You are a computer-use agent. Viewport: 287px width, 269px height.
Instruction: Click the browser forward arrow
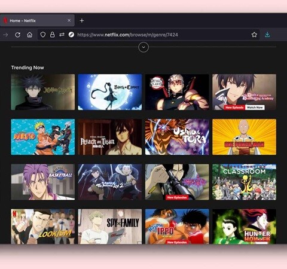5,35
